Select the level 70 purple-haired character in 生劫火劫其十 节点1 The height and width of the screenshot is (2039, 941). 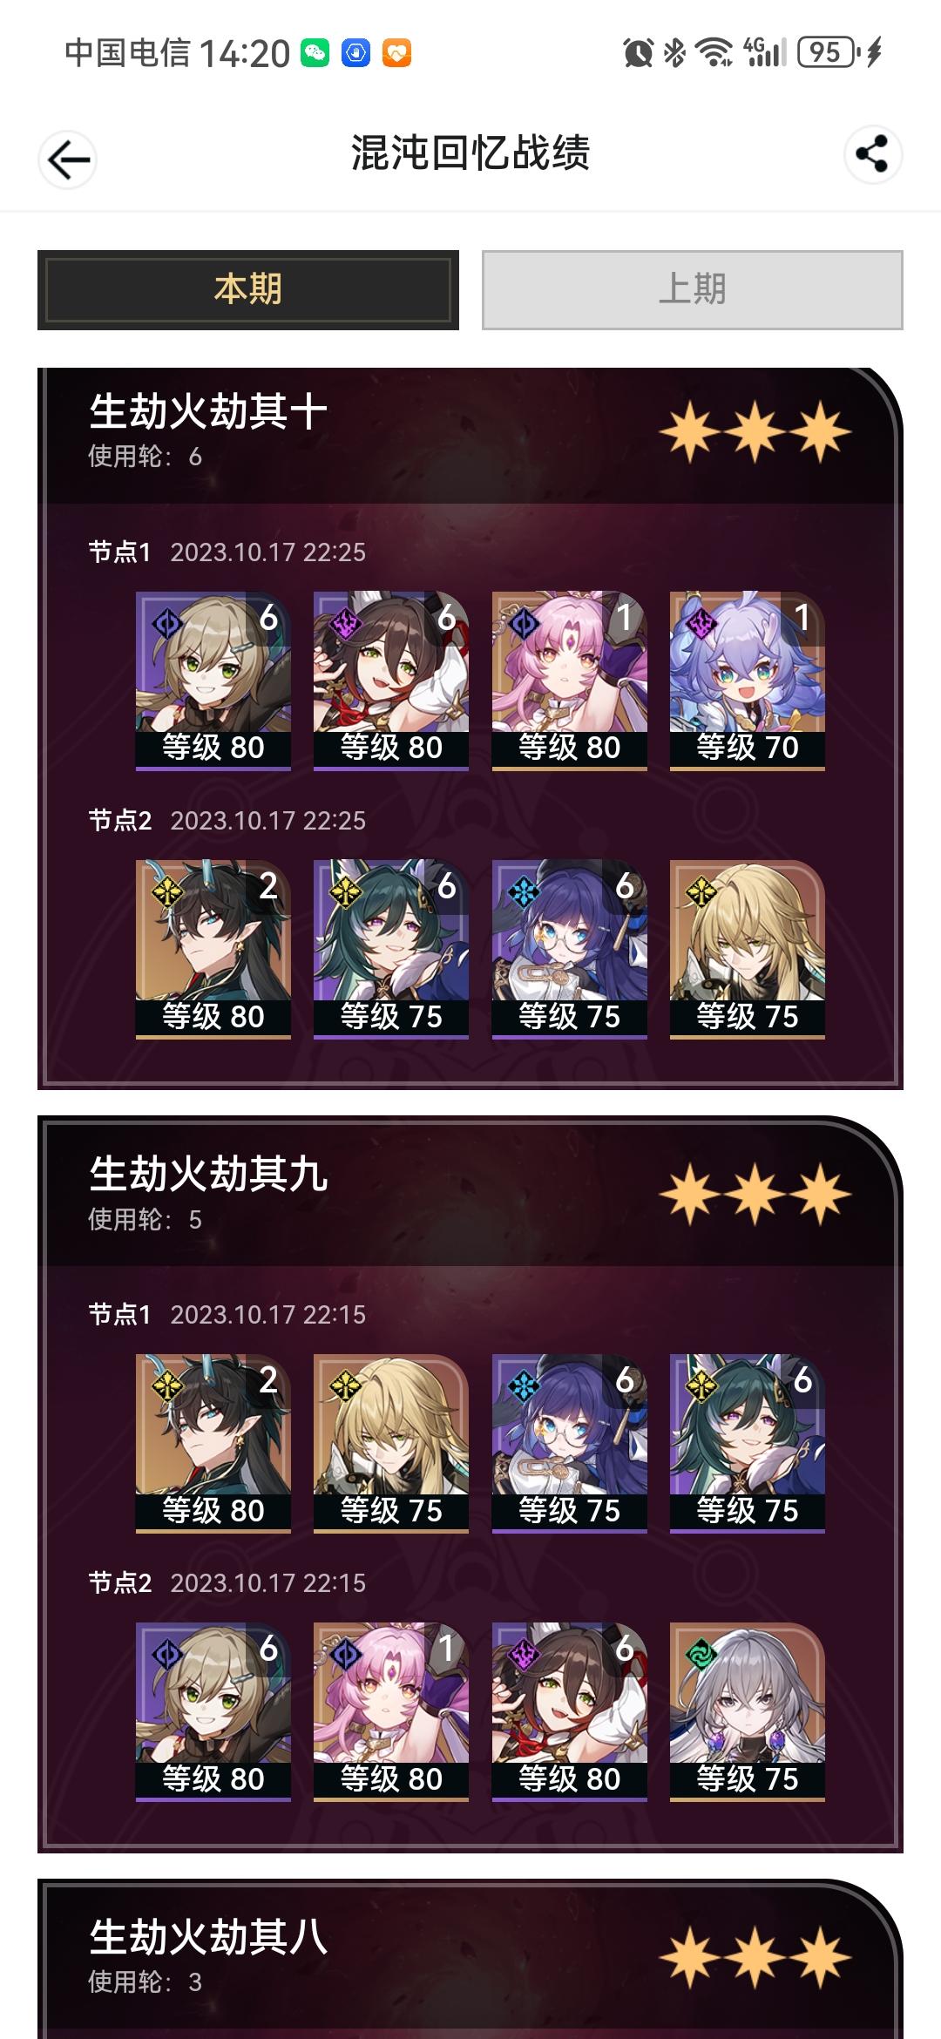[x=748, y=681]
